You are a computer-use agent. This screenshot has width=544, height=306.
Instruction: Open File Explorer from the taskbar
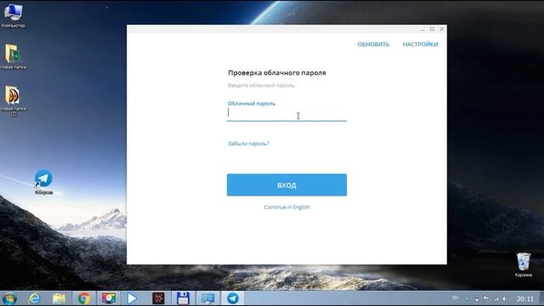59,298
